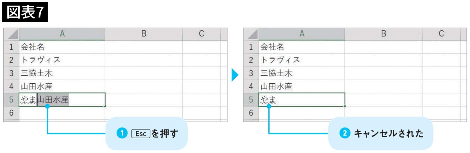Select column C header in the right sheet

click(x=441, y=34)
